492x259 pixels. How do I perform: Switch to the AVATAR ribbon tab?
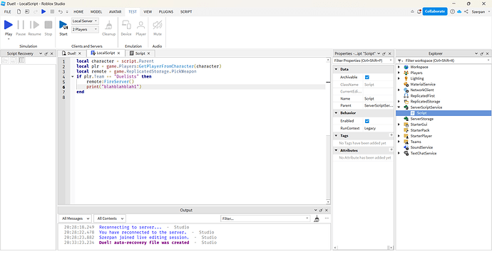tap(115, 11)
